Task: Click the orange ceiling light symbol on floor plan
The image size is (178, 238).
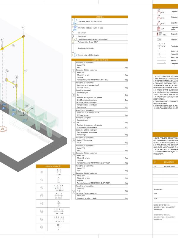Action: coord(3,129)
